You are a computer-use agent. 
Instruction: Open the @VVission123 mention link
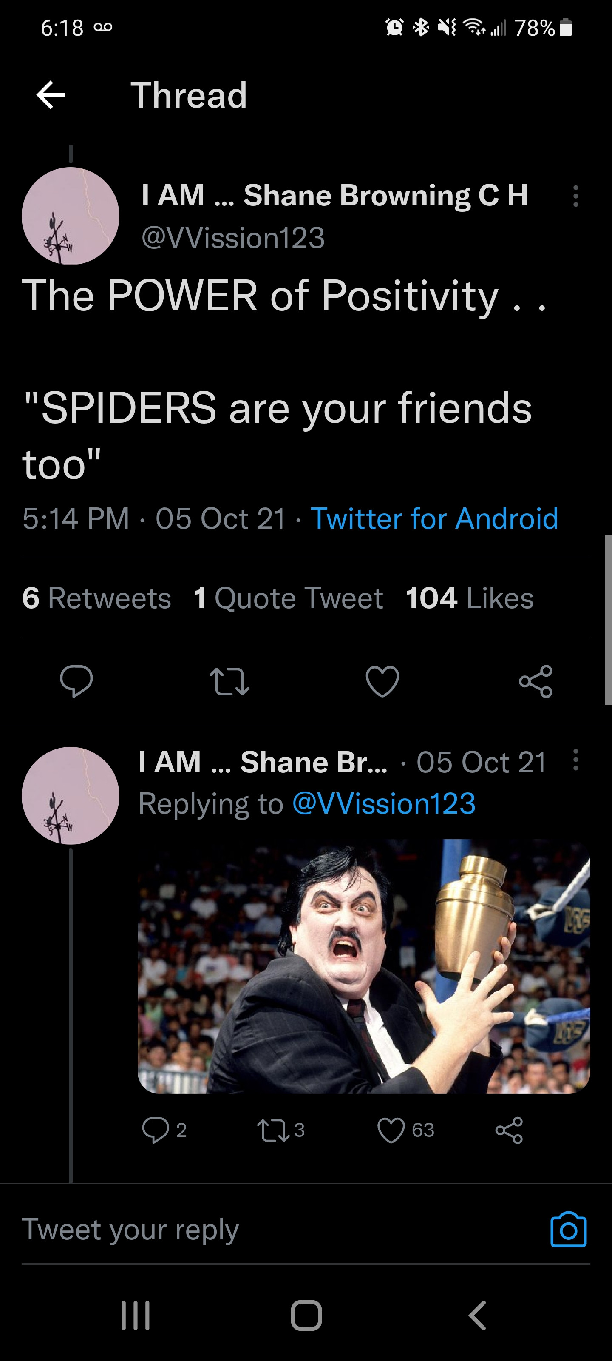pyautogui.click(x=384, y=803)
